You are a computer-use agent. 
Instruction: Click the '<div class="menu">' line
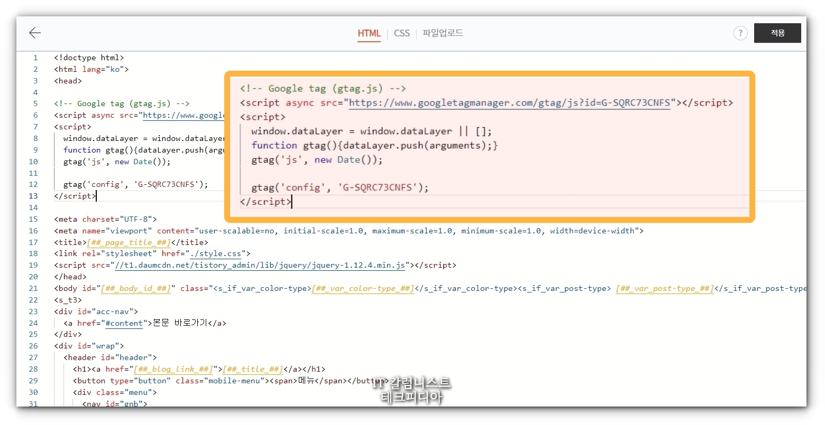tap(115, 392)
